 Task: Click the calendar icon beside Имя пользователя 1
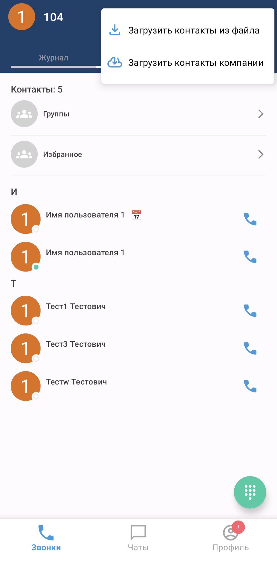click(136, 215)
